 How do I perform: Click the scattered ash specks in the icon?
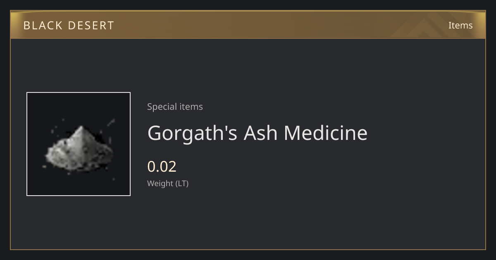(111, 122)
